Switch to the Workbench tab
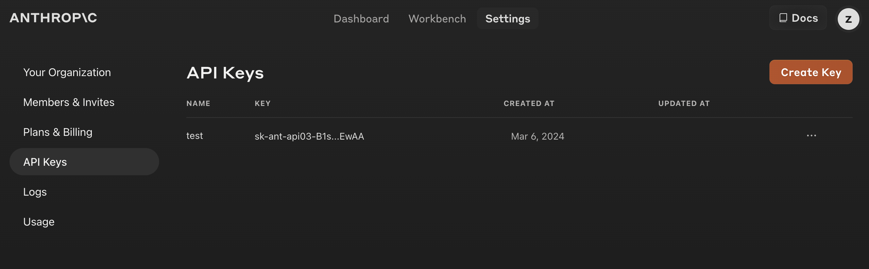Screen dimensions: 869x269 tap(437, 19)
